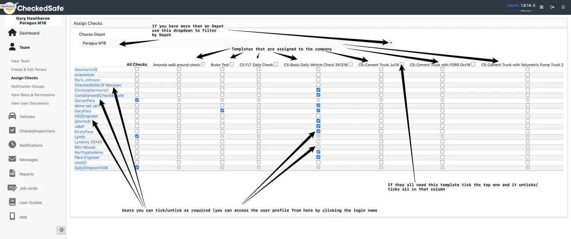This screenshot has width=571, height=239.
Task: Click the fullscreen icon in top bar
Action: 541,7
